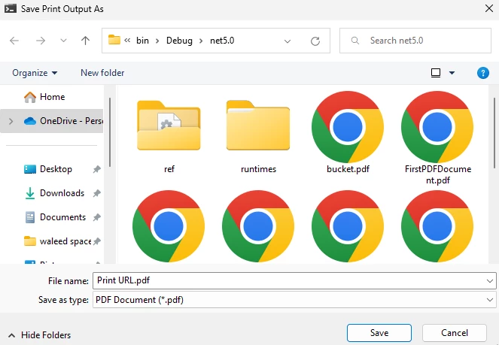Open the Save as type dropdown

click(x=490, y=300)
